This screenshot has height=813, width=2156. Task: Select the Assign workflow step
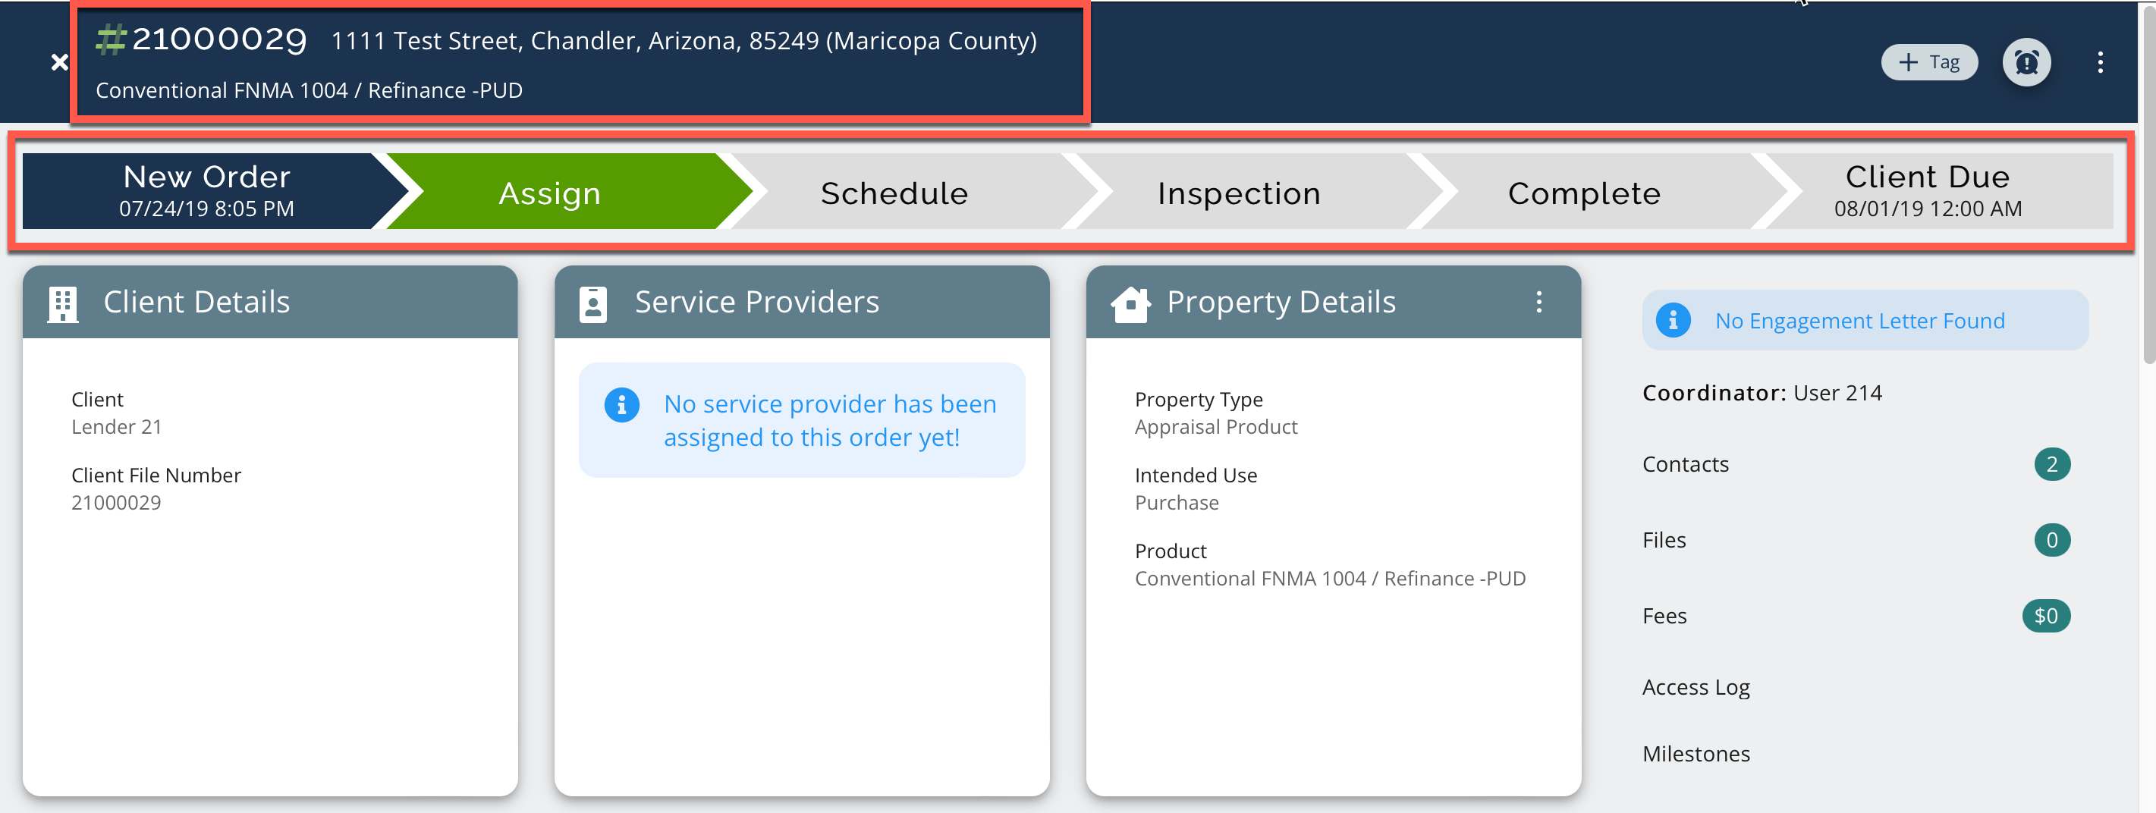coord(550,193)
